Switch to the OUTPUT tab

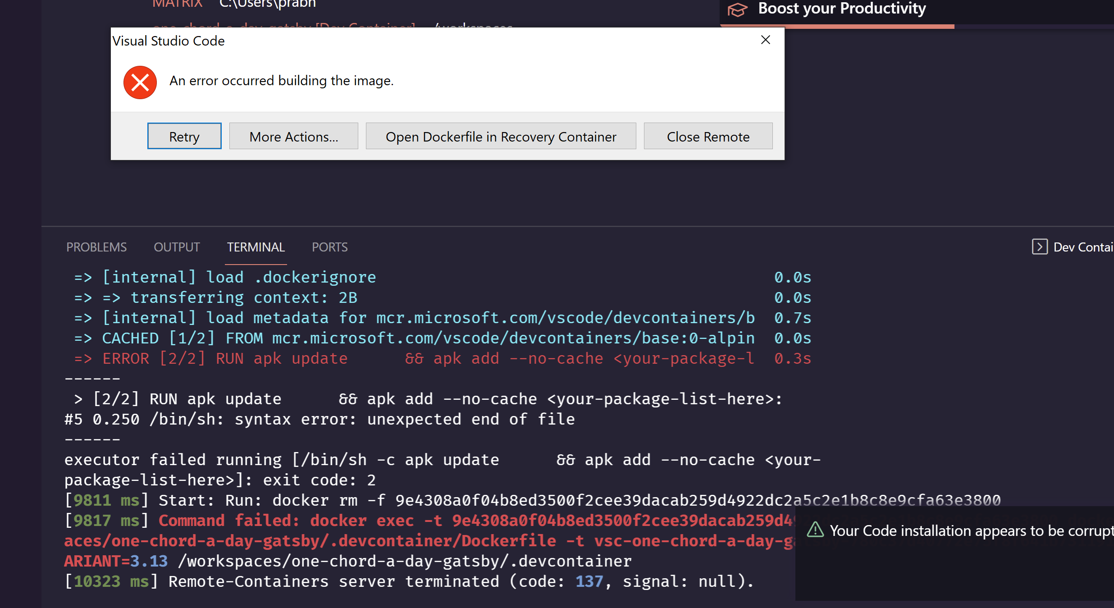coord(176,247)
